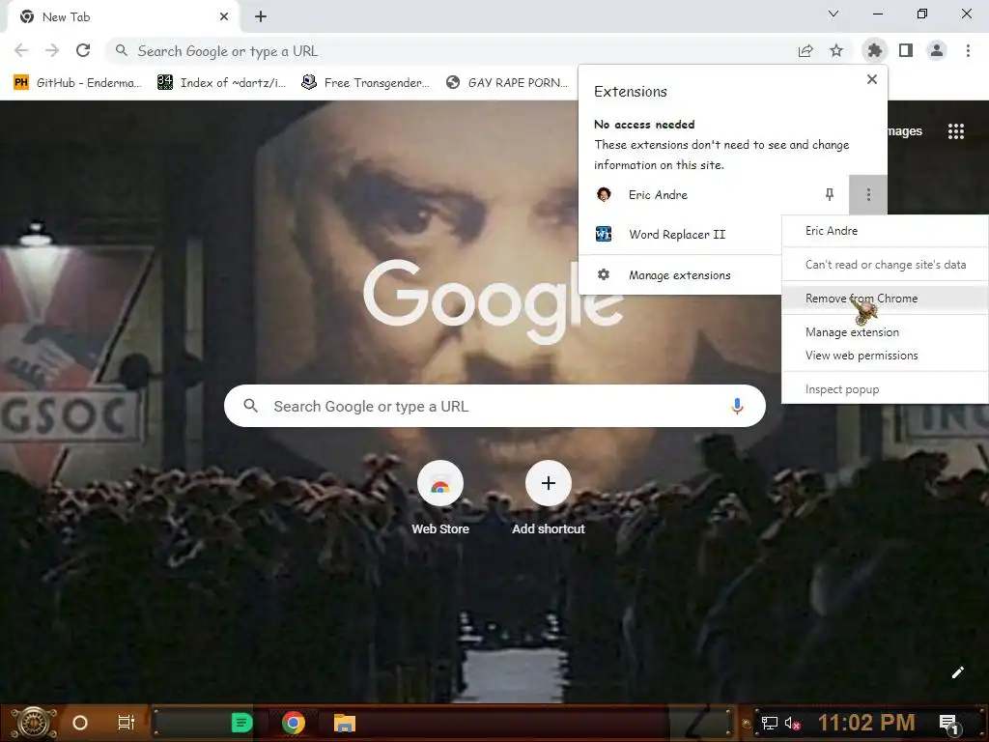Click Add shortcut button
989x742 pixels.
coord(549,498)
